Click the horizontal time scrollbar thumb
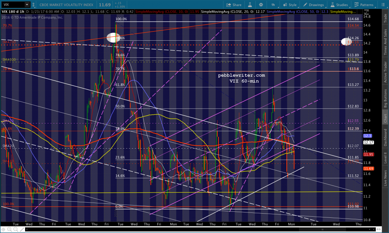Screen dimensions: 389x233 click(x=323, y=230)
